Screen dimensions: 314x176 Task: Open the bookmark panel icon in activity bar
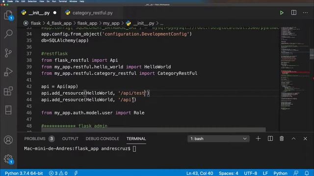[x=8, y=110]
